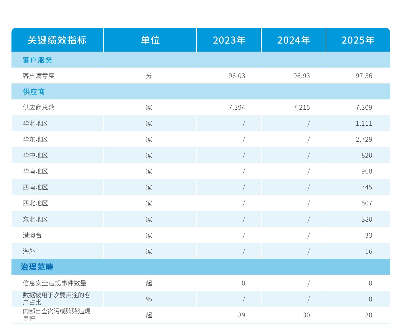Click the 华北地区 row label
Viewport: 399px width, 335px height.
tap(36, 123)
